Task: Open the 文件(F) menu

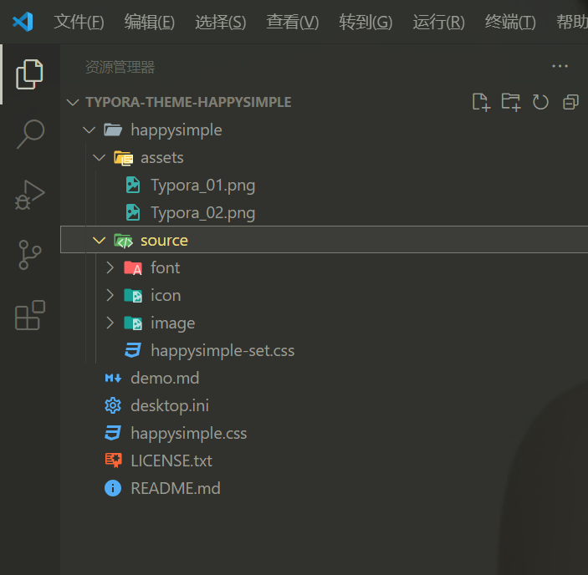Action: [79, 22]
